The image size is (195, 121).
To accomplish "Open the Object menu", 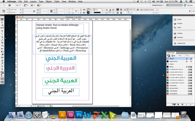I will point(49,2).
